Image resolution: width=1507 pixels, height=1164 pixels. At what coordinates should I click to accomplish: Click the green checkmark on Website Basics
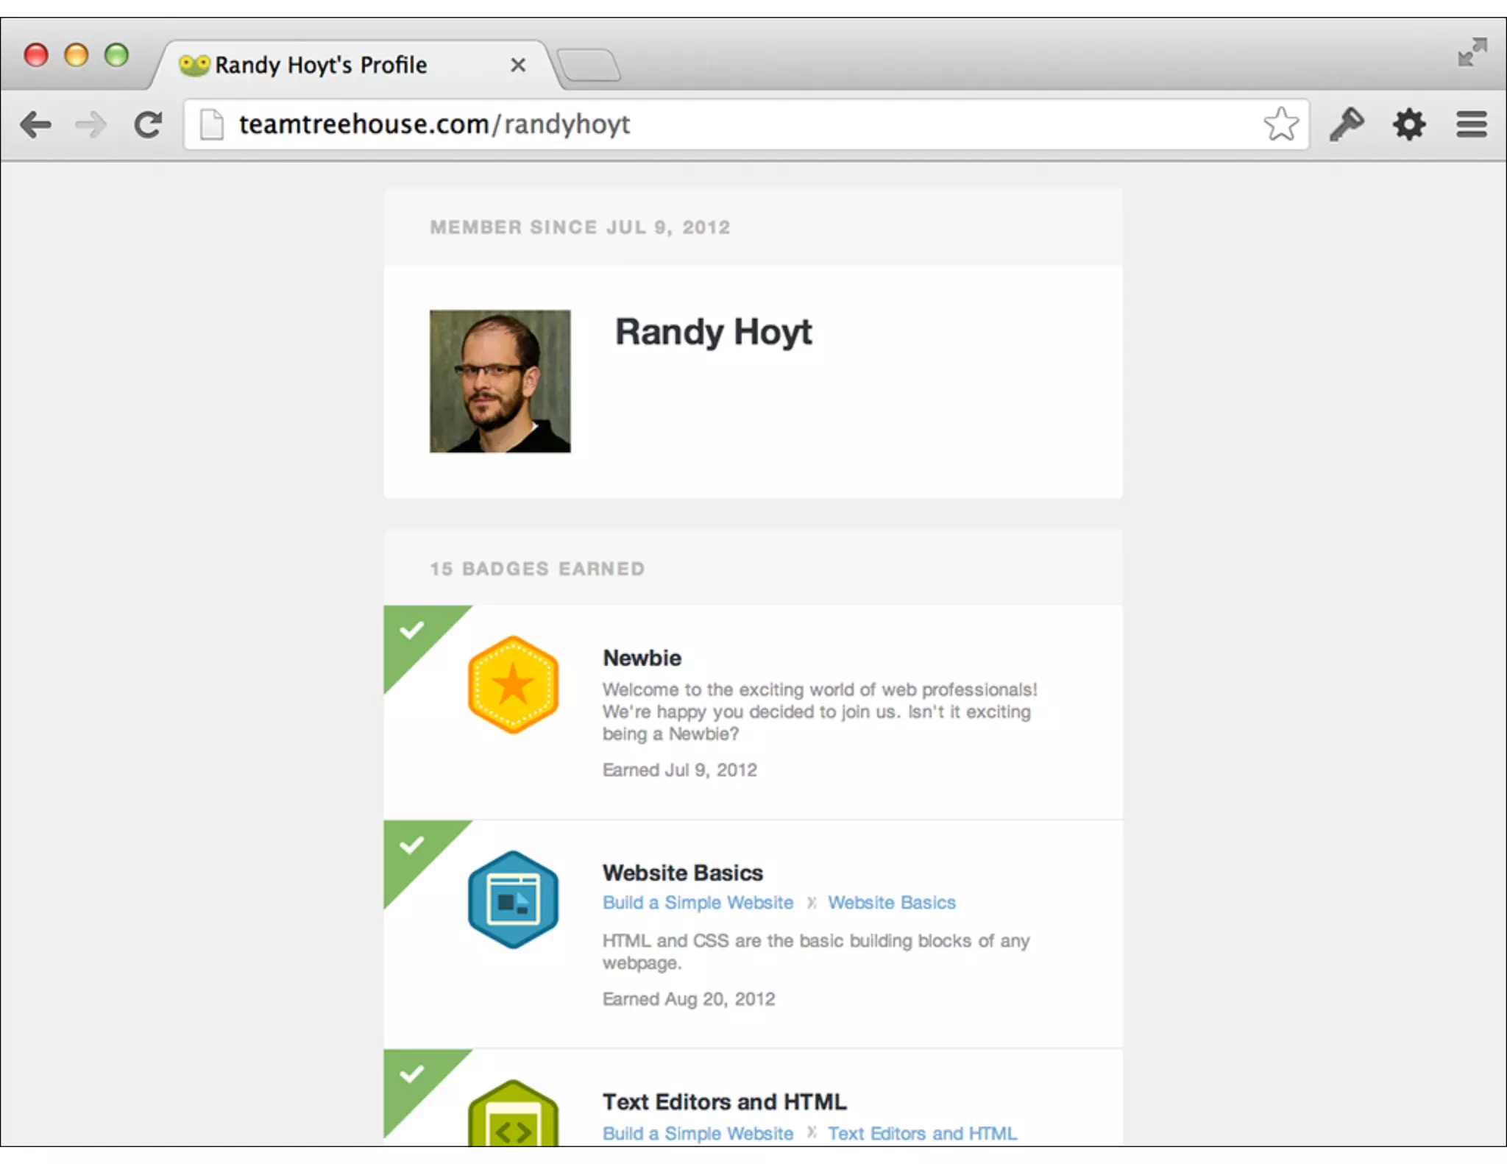(411, 845)
